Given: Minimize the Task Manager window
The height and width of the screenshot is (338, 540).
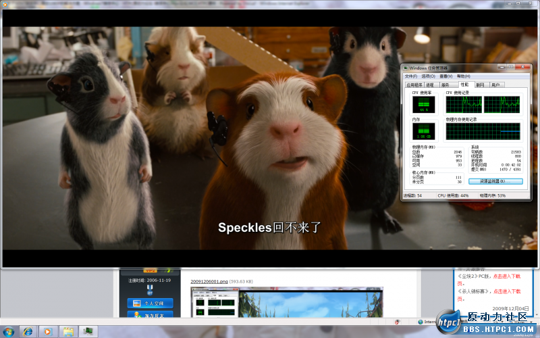Looking at the screenshot, I should (x=502, y=67).
